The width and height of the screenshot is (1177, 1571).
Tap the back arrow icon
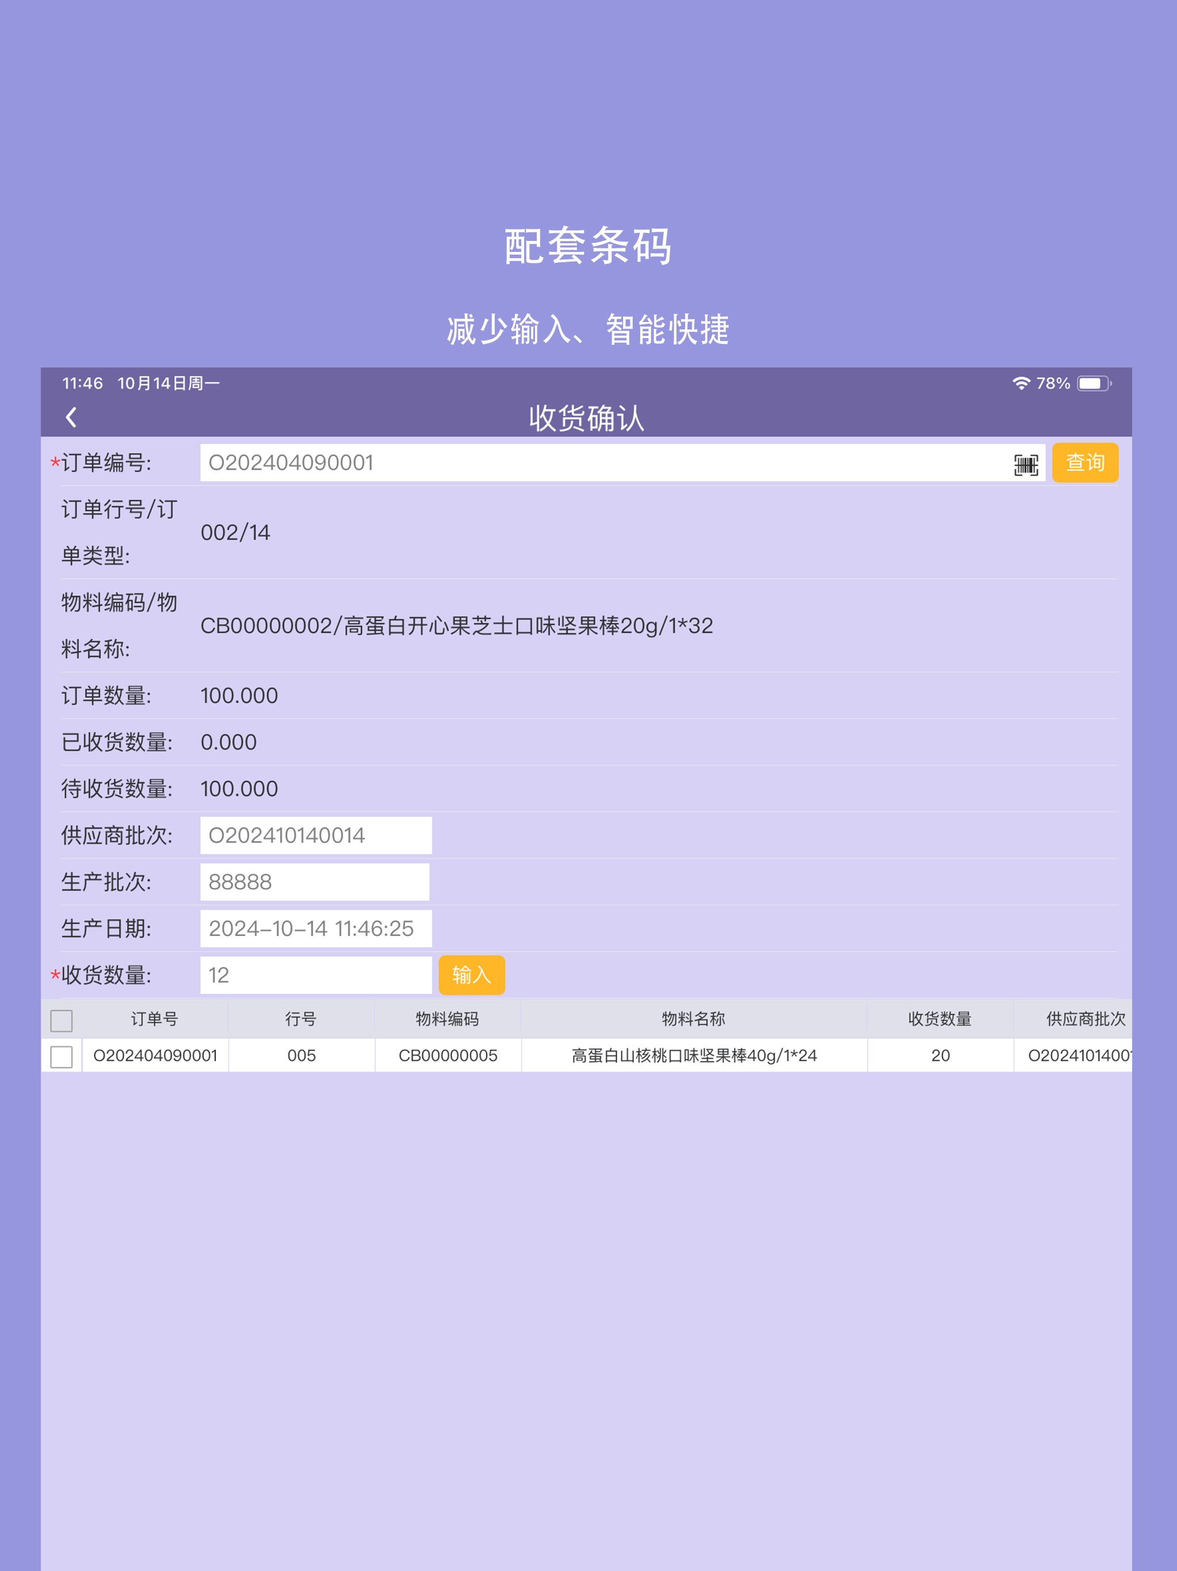71,417
